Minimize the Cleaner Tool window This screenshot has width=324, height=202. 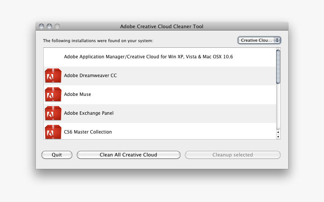[49, 26]
